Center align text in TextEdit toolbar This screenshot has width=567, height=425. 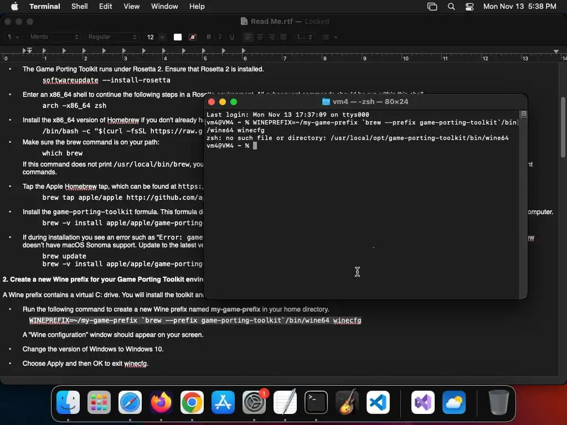pyautogui.click(x=260, y=37)
